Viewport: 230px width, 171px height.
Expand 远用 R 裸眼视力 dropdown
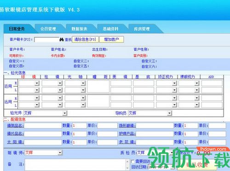[197, 98]
